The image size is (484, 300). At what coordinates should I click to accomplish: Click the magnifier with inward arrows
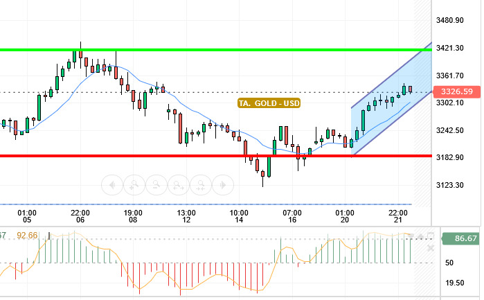201,185
